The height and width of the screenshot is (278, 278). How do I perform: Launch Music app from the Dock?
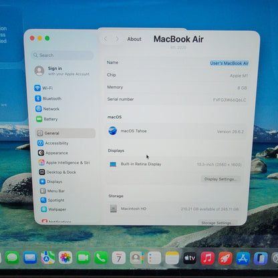(x=207, y=258)
